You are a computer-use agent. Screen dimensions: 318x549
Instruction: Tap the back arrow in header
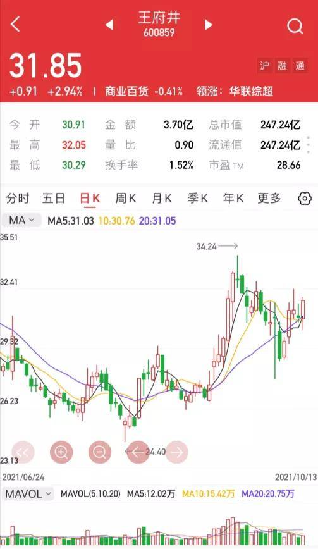point(15,24)
